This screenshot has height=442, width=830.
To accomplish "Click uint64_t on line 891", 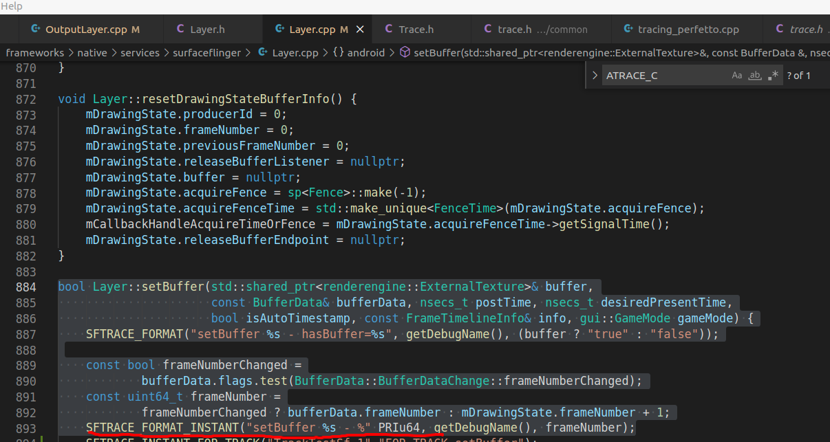I will tap(156, 397).
